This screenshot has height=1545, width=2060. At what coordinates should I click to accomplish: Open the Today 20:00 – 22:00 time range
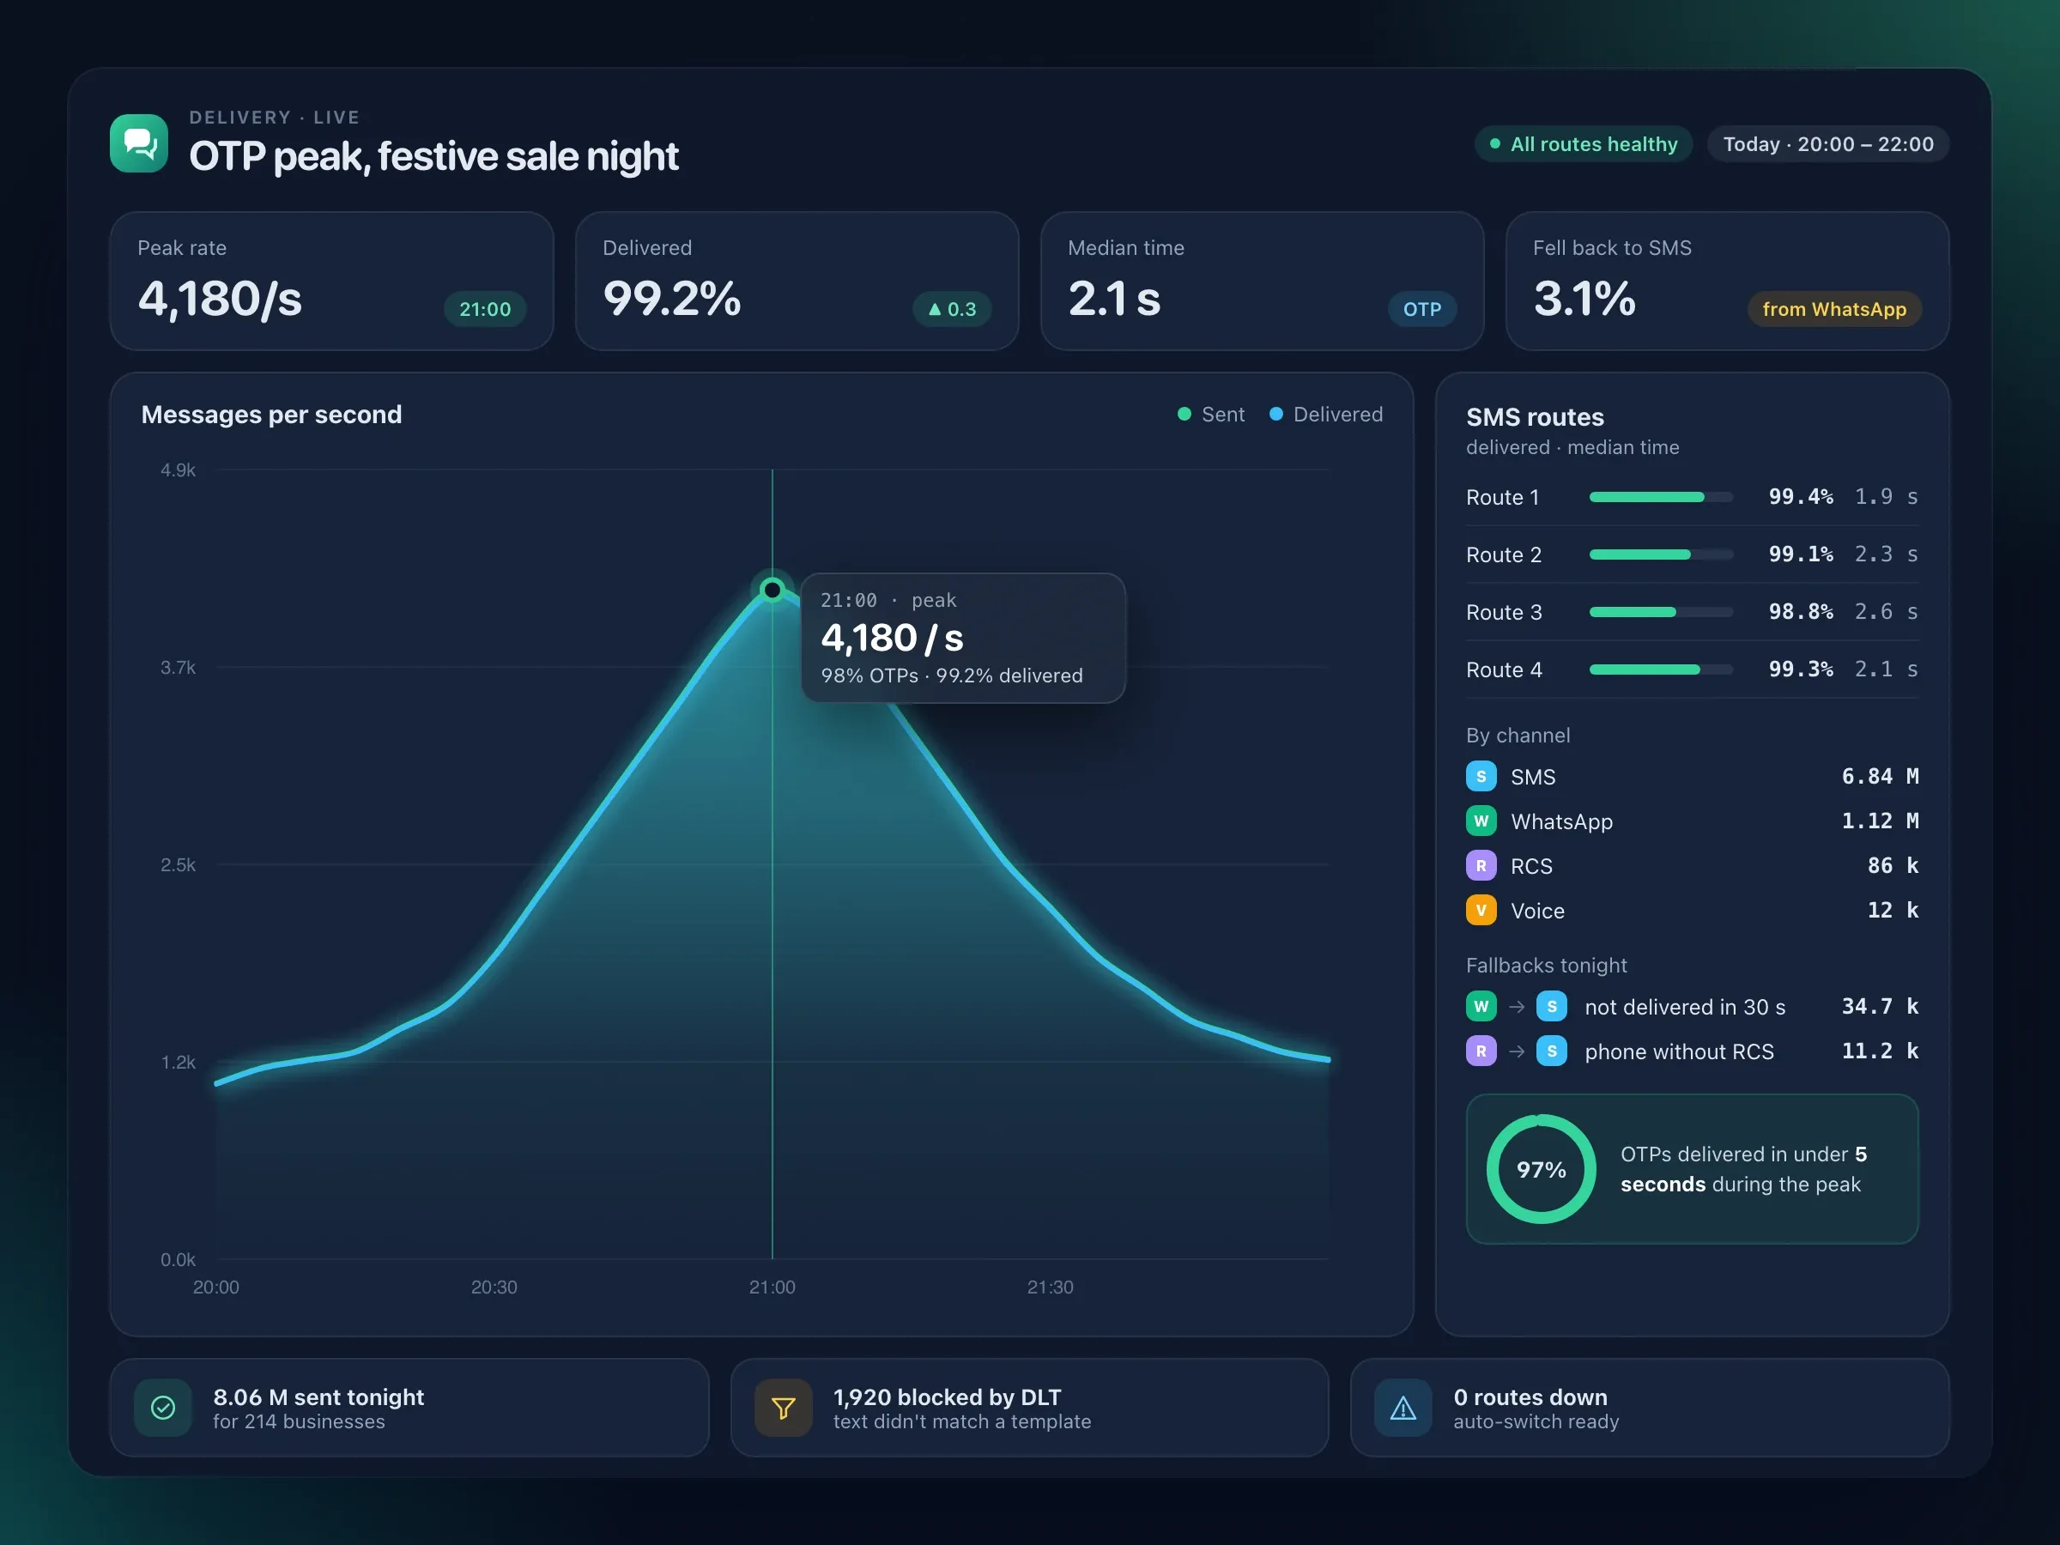(1828, 144)
